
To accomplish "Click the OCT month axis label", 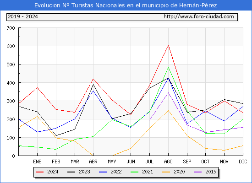I will tap(205, 161).
